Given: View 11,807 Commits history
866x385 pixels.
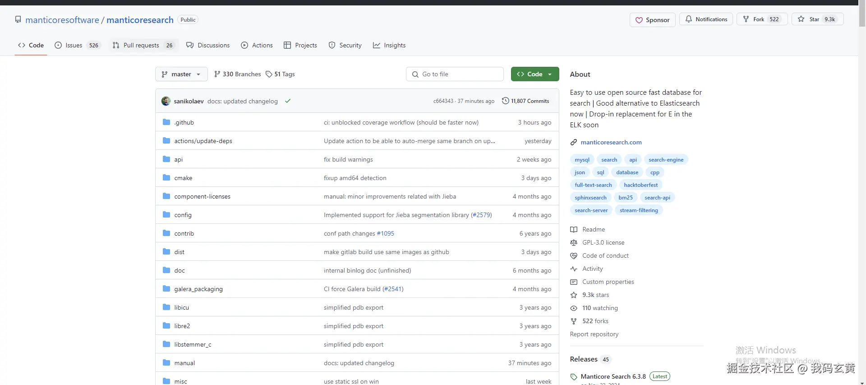Looking at the screenshot, I should pyautogui.click(x=525, y=101).
